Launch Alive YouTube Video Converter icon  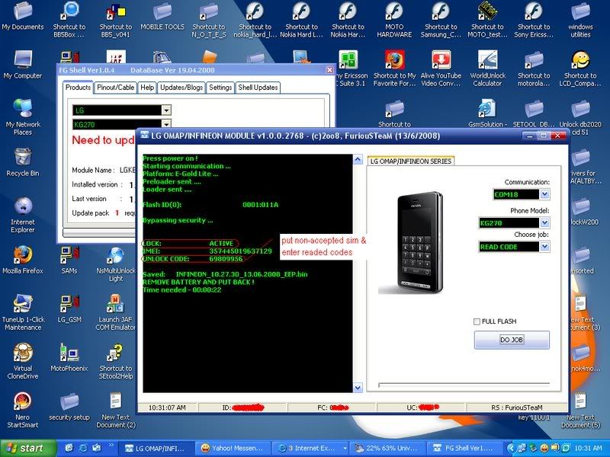click(441, 69)
